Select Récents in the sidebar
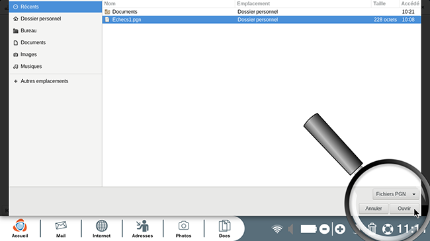Image resolution: width=430 pixels, height=241 pixels. (56, 7)
